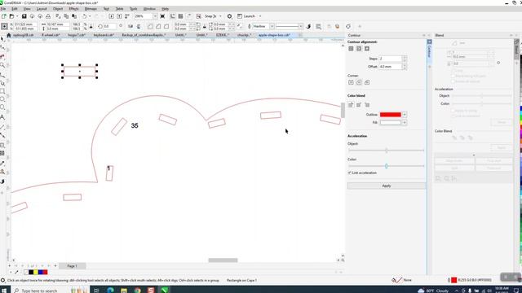The image size is (522, 293).
Task: Select the mitered corner contour icon
Action: pos(351,82)
